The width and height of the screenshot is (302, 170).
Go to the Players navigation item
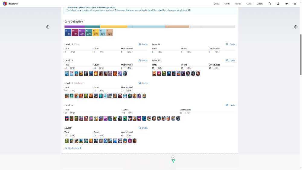pos(238,4)
